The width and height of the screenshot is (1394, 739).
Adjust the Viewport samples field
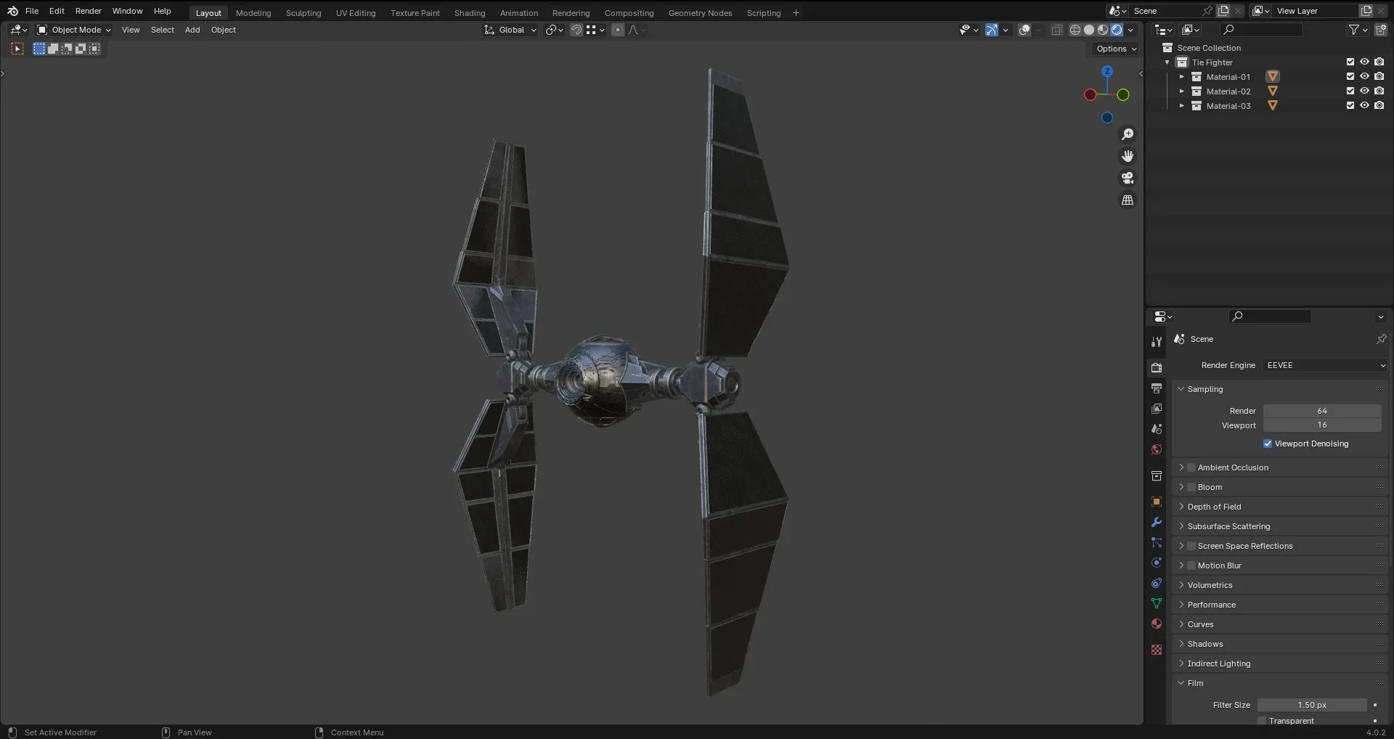[1322, 425]
